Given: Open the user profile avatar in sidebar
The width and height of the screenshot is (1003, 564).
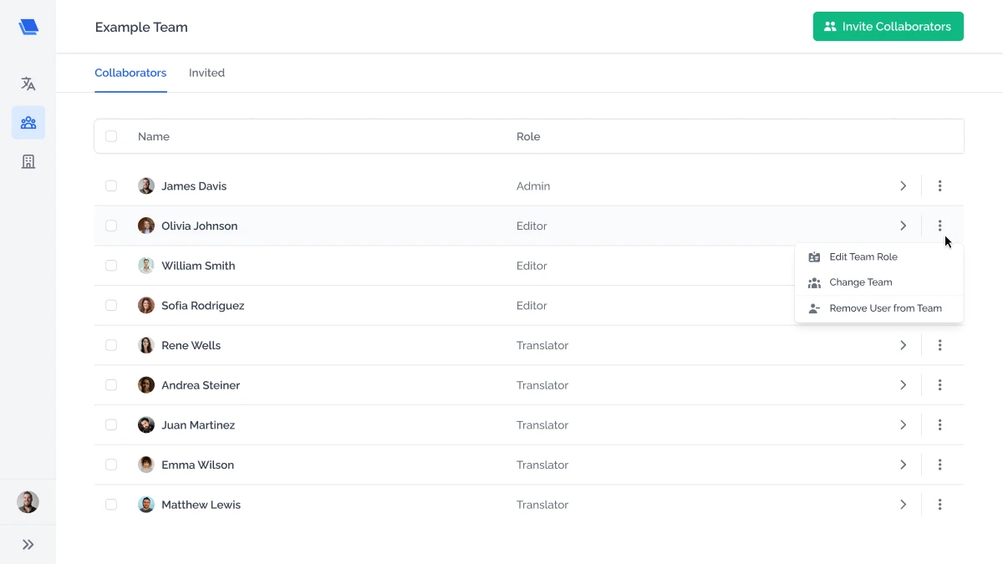Looking at the screenshot, I should pos(28,502).
